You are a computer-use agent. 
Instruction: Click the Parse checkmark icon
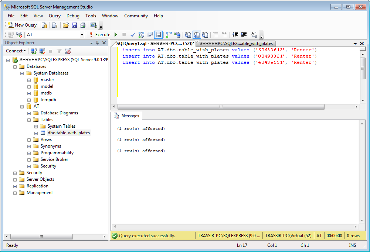click(133, 35)
